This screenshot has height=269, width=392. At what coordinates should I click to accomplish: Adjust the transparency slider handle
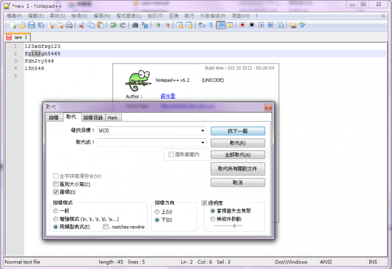234,226
